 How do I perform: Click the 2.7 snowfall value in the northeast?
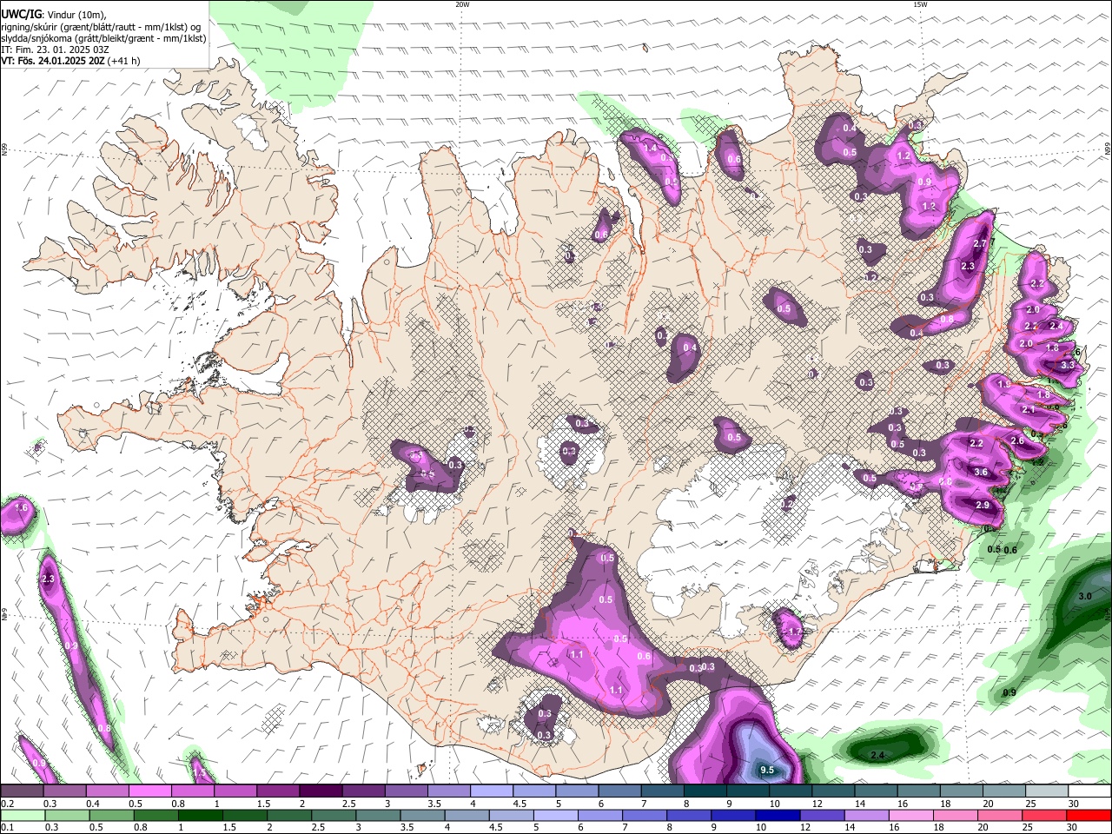pos(981,244)
